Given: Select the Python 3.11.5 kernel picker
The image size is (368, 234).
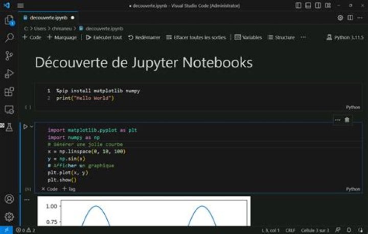Looking at the screenshot, I should [x=345, y=37].
